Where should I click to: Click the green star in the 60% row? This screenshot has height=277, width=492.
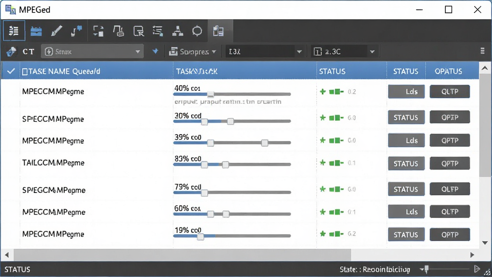322,212
